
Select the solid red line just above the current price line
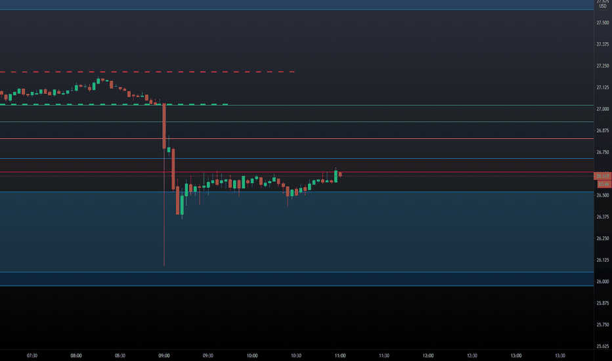coord(297,172)
